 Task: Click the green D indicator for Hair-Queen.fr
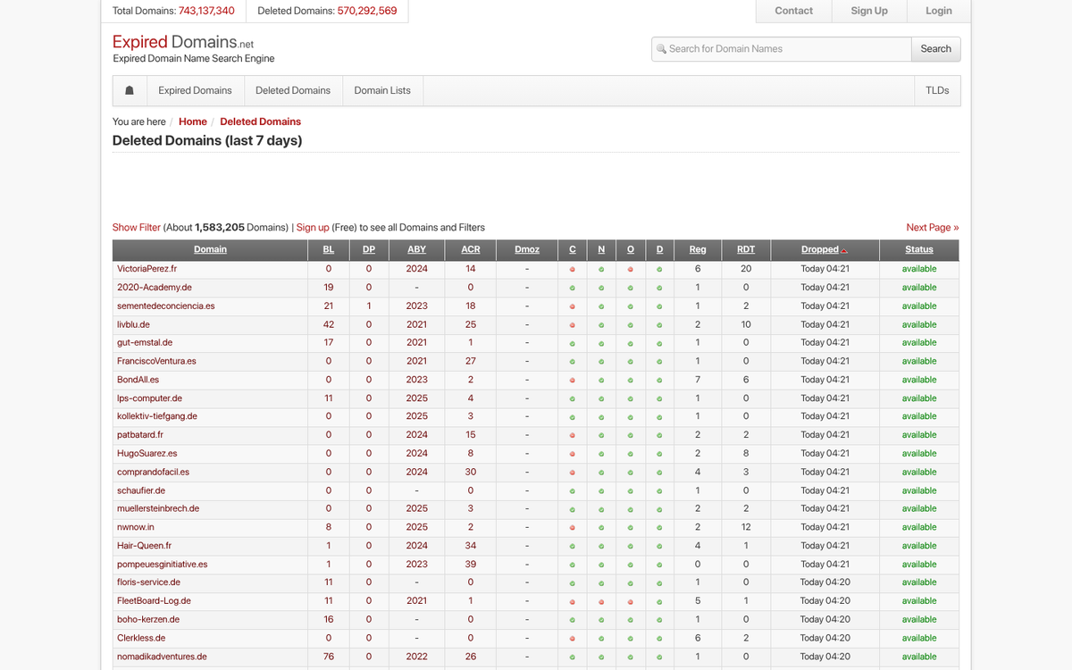coord(659,546)
